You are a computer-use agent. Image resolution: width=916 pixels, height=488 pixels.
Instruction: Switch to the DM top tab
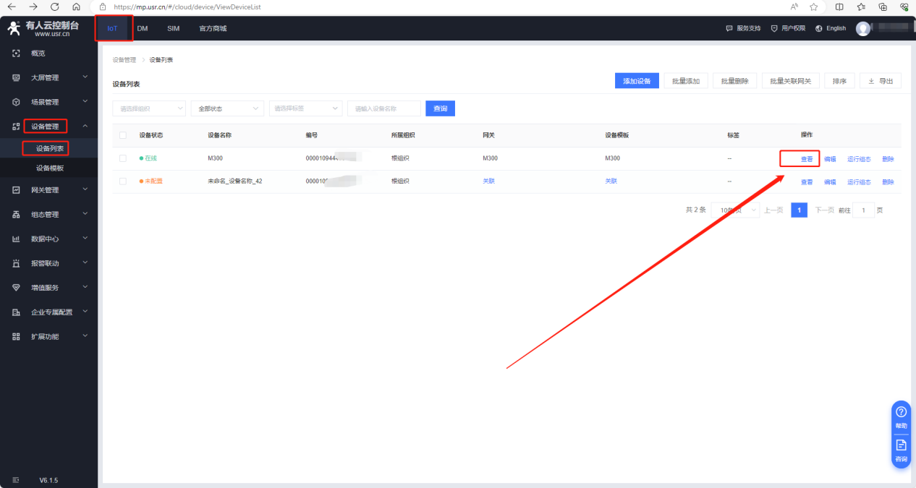pyautogui.click(x=143, y=28)
